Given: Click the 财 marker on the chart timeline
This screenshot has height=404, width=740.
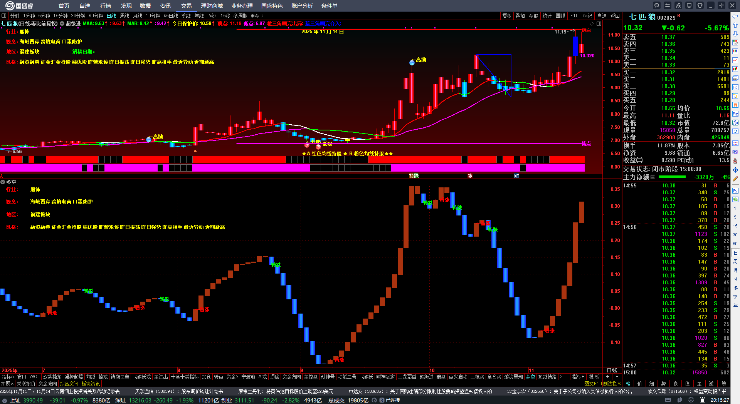Looking at the screenshot, I should [516, 176].
